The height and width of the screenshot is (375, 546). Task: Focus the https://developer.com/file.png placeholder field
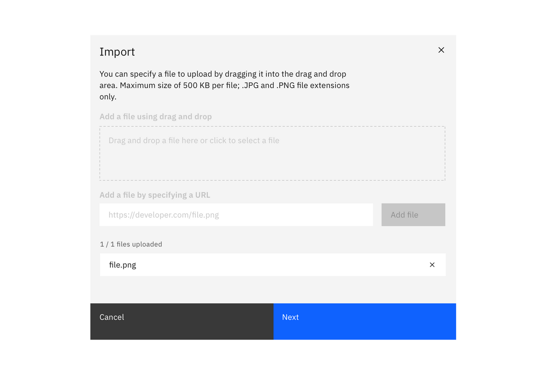[236, 214]
